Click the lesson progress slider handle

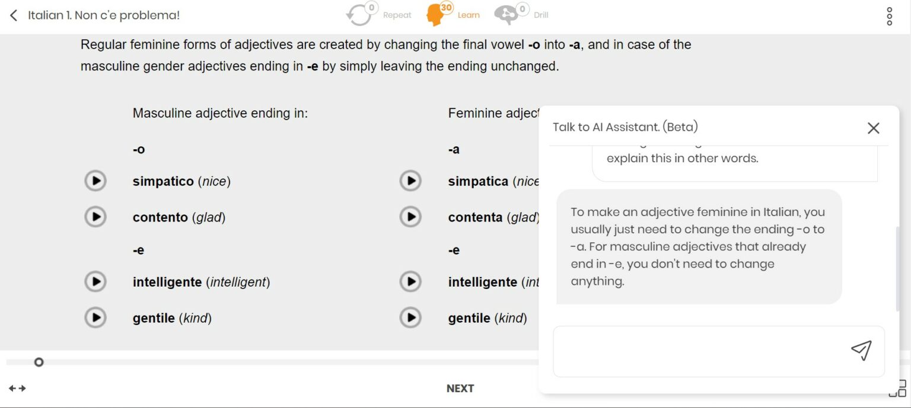(x=39, y=362)
